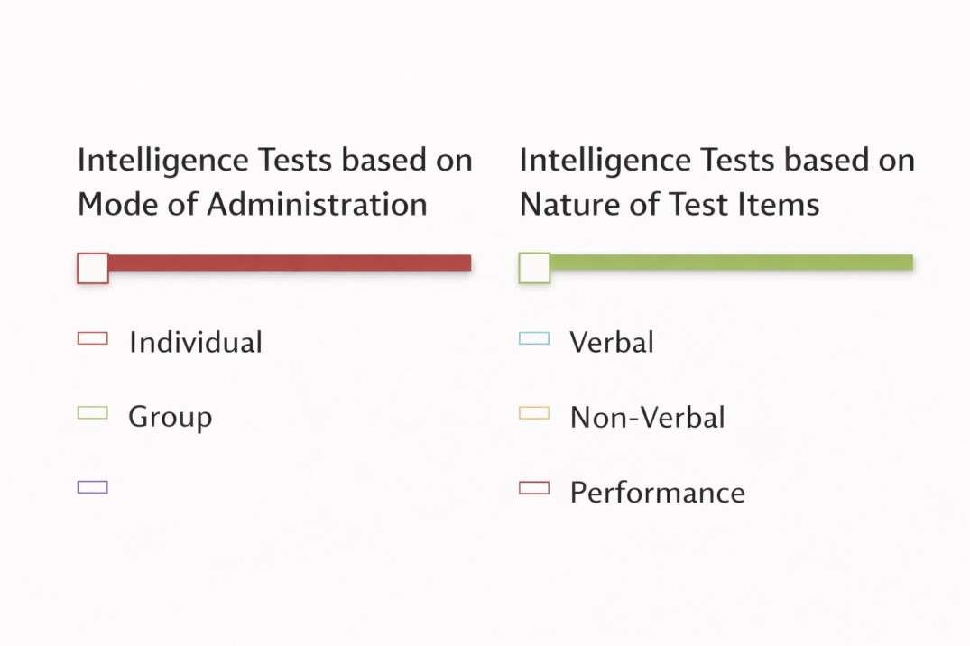
Task: Select the dark red bullet box beside Performance
Action: click(534, 488)
